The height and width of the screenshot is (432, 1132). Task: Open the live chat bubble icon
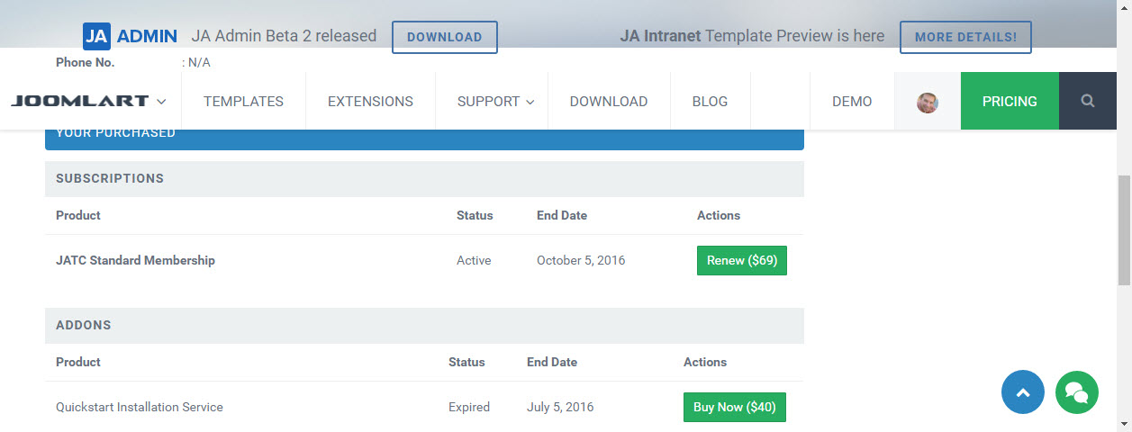(1077, 392)
